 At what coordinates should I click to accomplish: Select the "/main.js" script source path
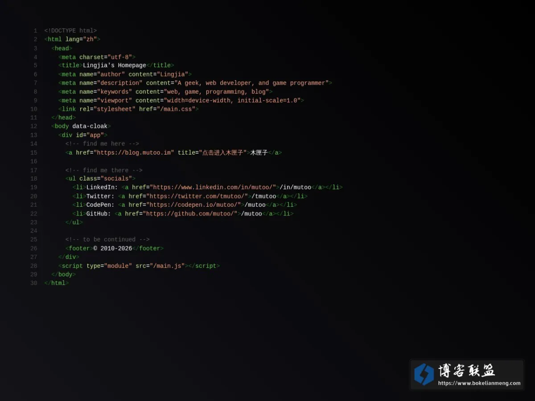[x=167, y=266]
